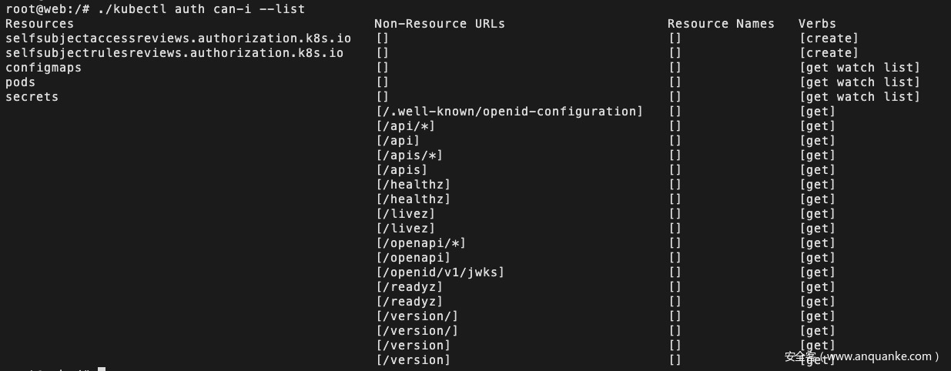This screenshot has width=951, height=371.
Task: Click the [/apis/*] URL entry
Action: point(409,155)
